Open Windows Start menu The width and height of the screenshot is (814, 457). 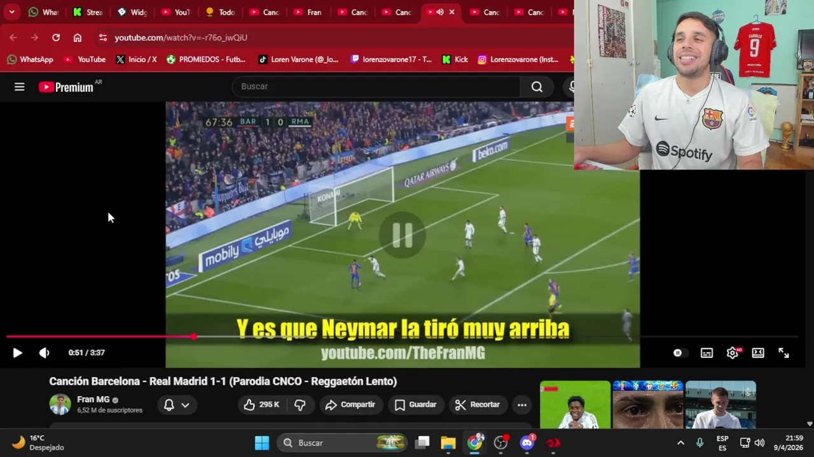click(262, 443)
